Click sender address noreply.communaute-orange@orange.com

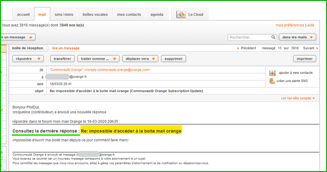[117, 70]
